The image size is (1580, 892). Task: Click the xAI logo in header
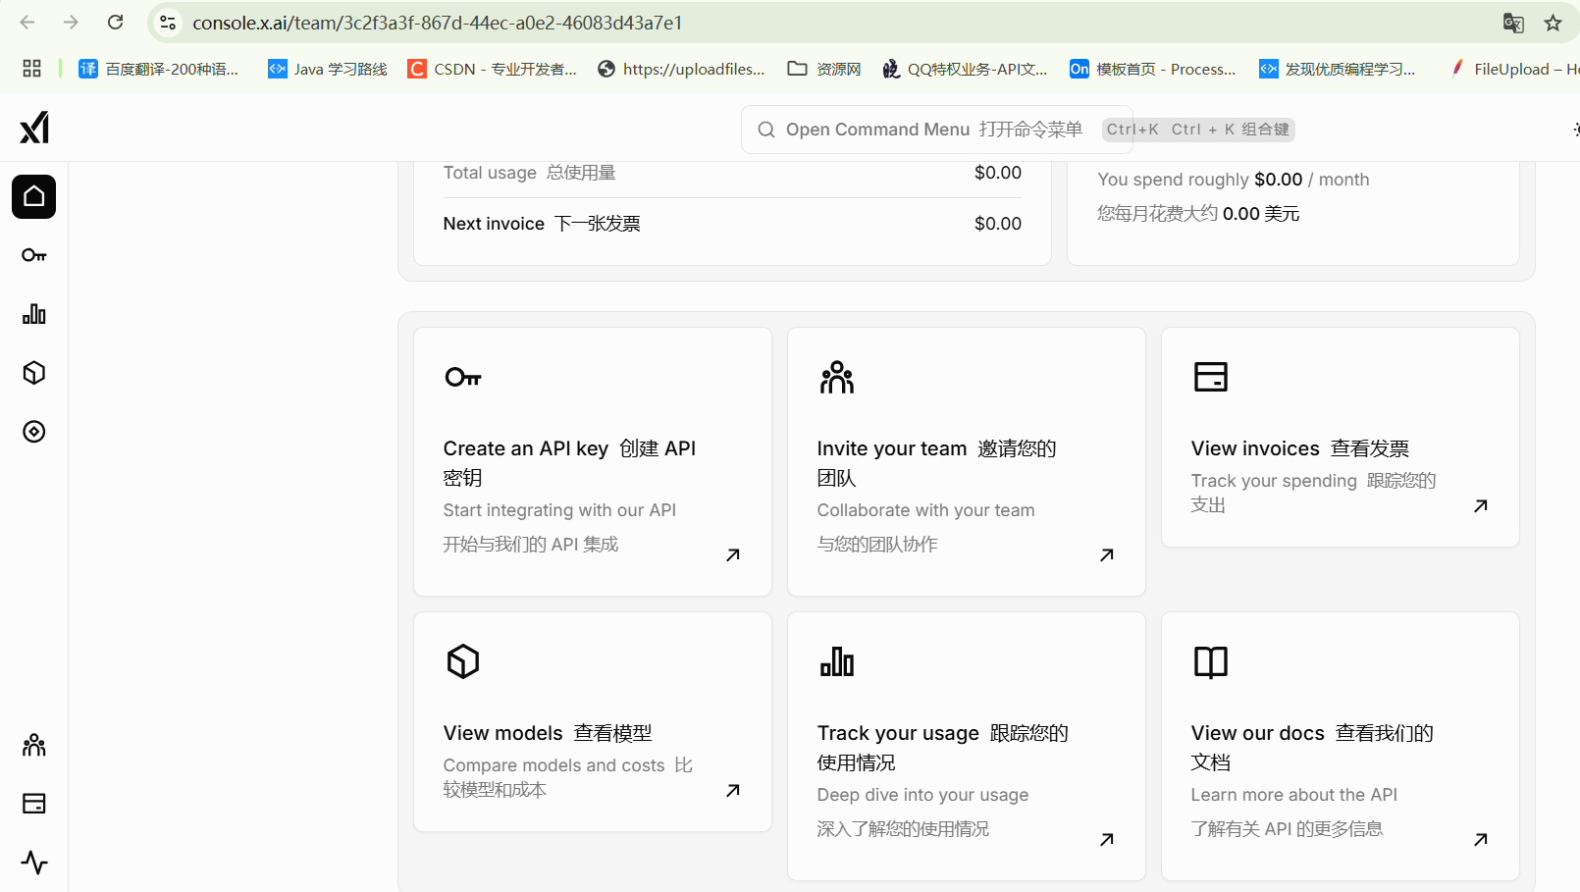(34, 128)
